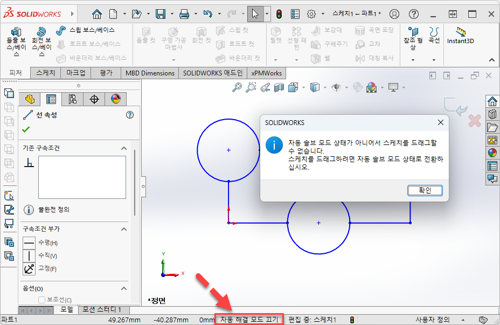The height and width of the screenshot is (325, 500).
Task: Open File Properties list icon
Action: pyautogui.click(x=295, y=14)
